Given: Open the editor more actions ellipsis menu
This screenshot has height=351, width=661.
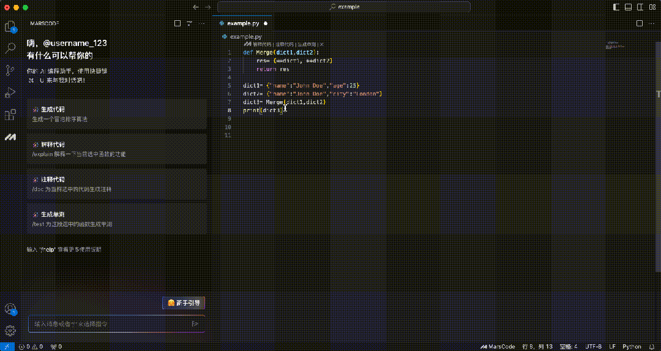Looking at the screenshot, I should (651, 23).
